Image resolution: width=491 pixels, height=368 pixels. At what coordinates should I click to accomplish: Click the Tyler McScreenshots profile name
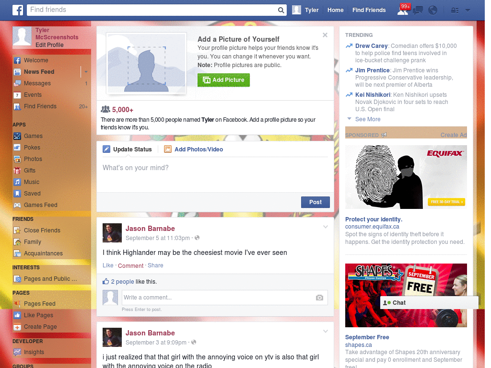click(x=57, y=34)
